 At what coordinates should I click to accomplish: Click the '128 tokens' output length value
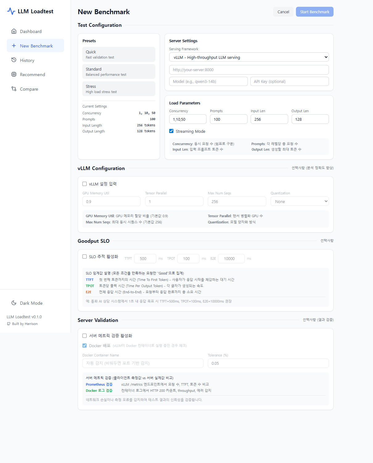[x=146, y=131]
